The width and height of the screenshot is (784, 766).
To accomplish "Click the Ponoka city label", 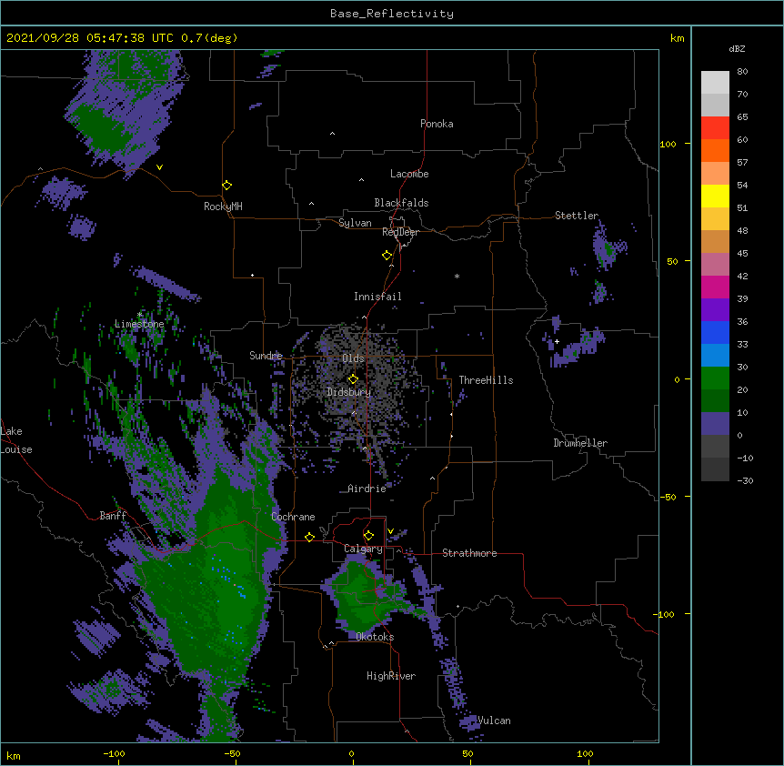I will pos(437,124).
